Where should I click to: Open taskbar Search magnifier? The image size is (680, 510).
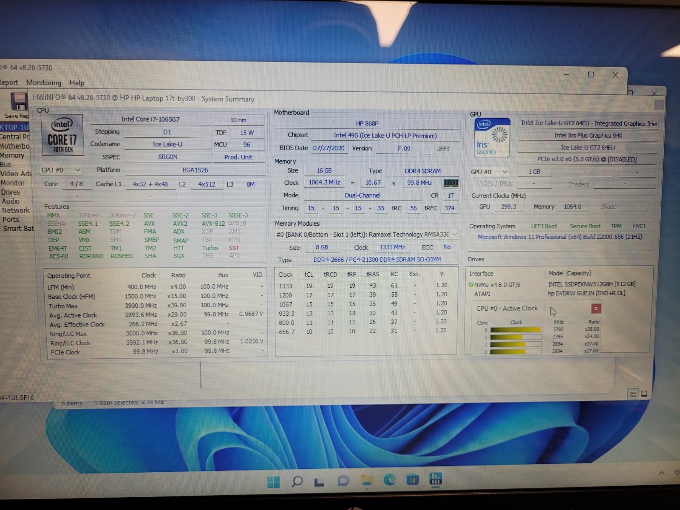pos(297,481)
